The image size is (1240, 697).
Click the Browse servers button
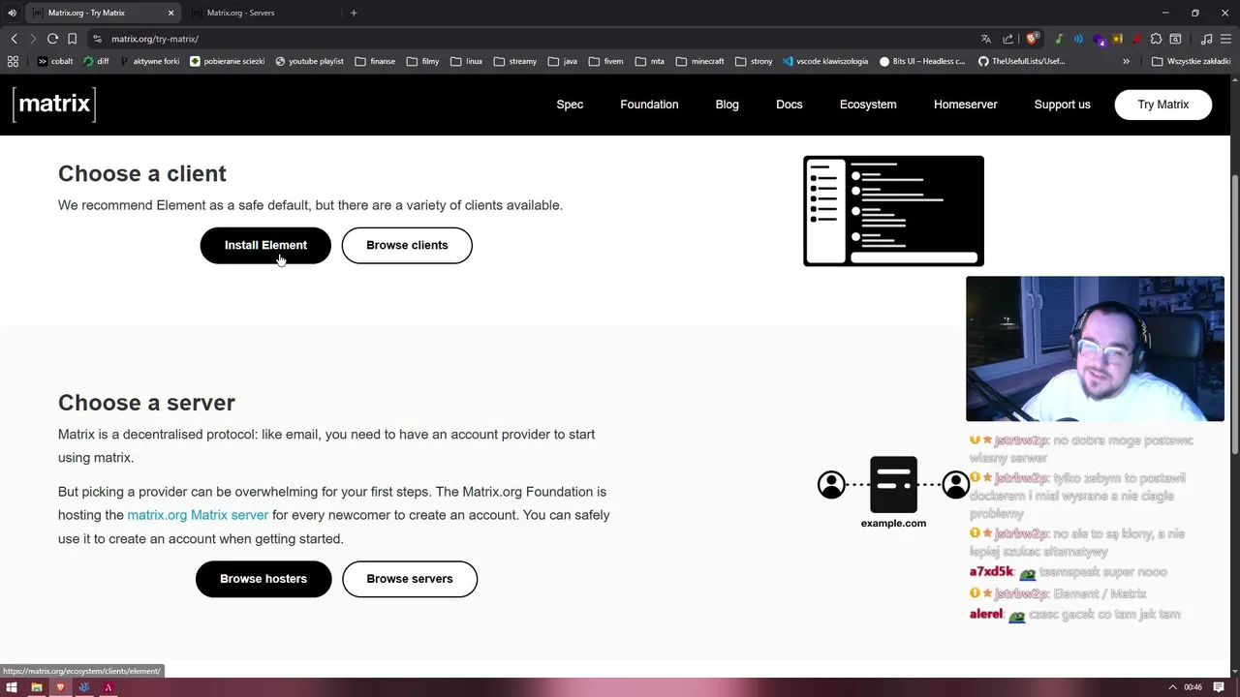(410, 579)
